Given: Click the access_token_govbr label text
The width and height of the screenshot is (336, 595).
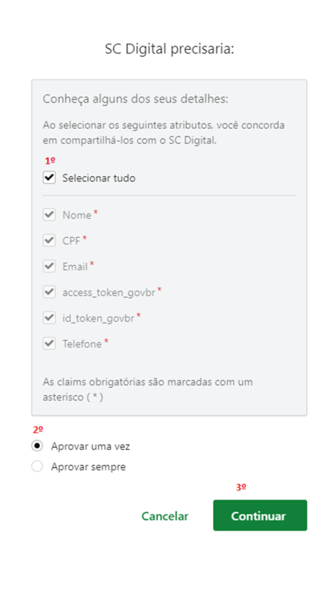Looking at the screenshot, I should [x=109, y=293].
